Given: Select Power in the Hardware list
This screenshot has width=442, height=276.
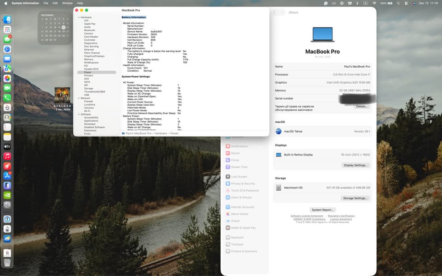Looking at the screenshot, I should click(x=87, y=72).
